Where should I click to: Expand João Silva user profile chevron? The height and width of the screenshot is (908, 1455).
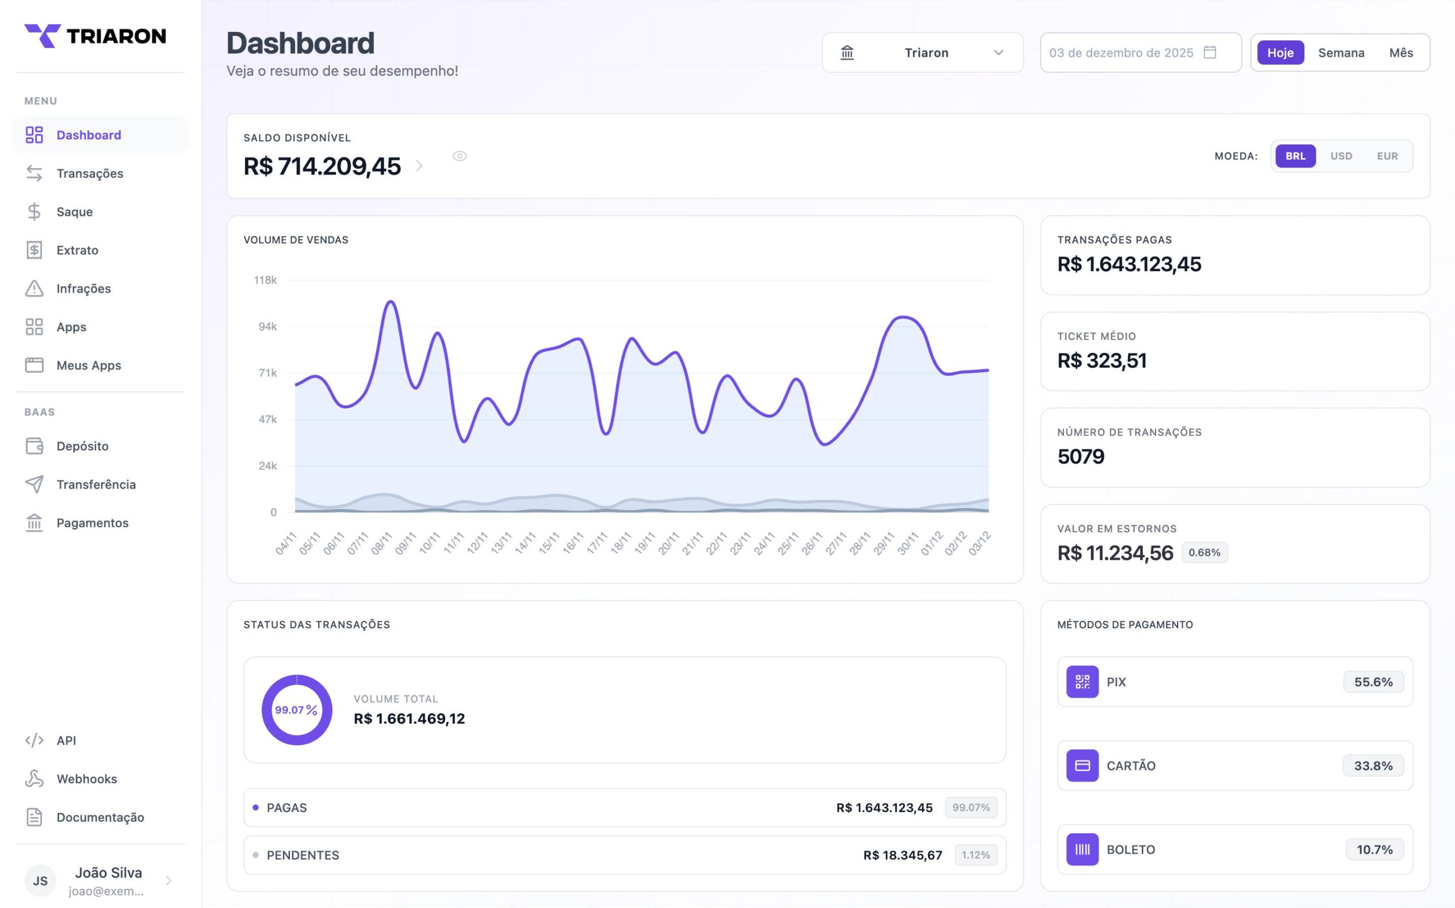pos(169,880)
